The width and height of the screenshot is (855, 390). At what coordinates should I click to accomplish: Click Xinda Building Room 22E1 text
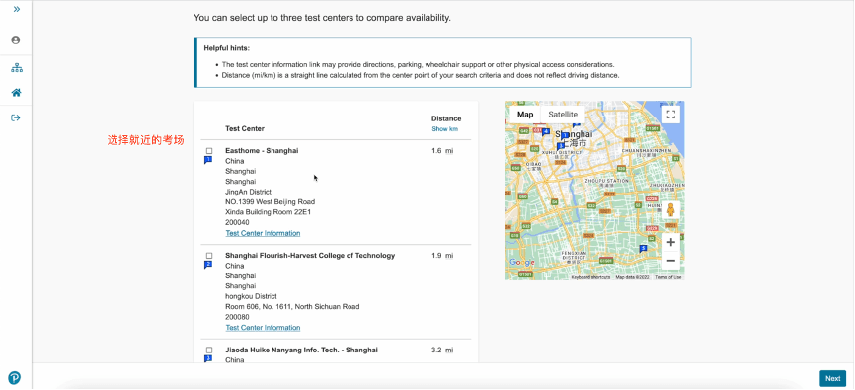click(268, 212)
